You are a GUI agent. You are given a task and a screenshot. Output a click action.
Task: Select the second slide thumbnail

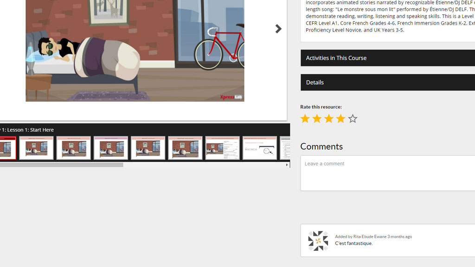coord(36,148)
